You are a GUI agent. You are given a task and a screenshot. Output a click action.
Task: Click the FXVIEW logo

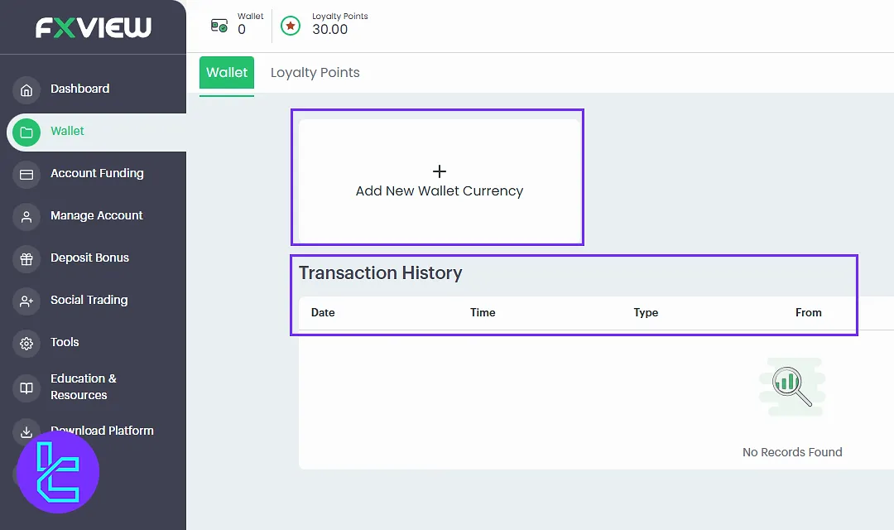94,27
